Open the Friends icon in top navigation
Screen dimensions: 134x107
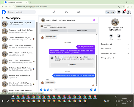click(66, 12)
